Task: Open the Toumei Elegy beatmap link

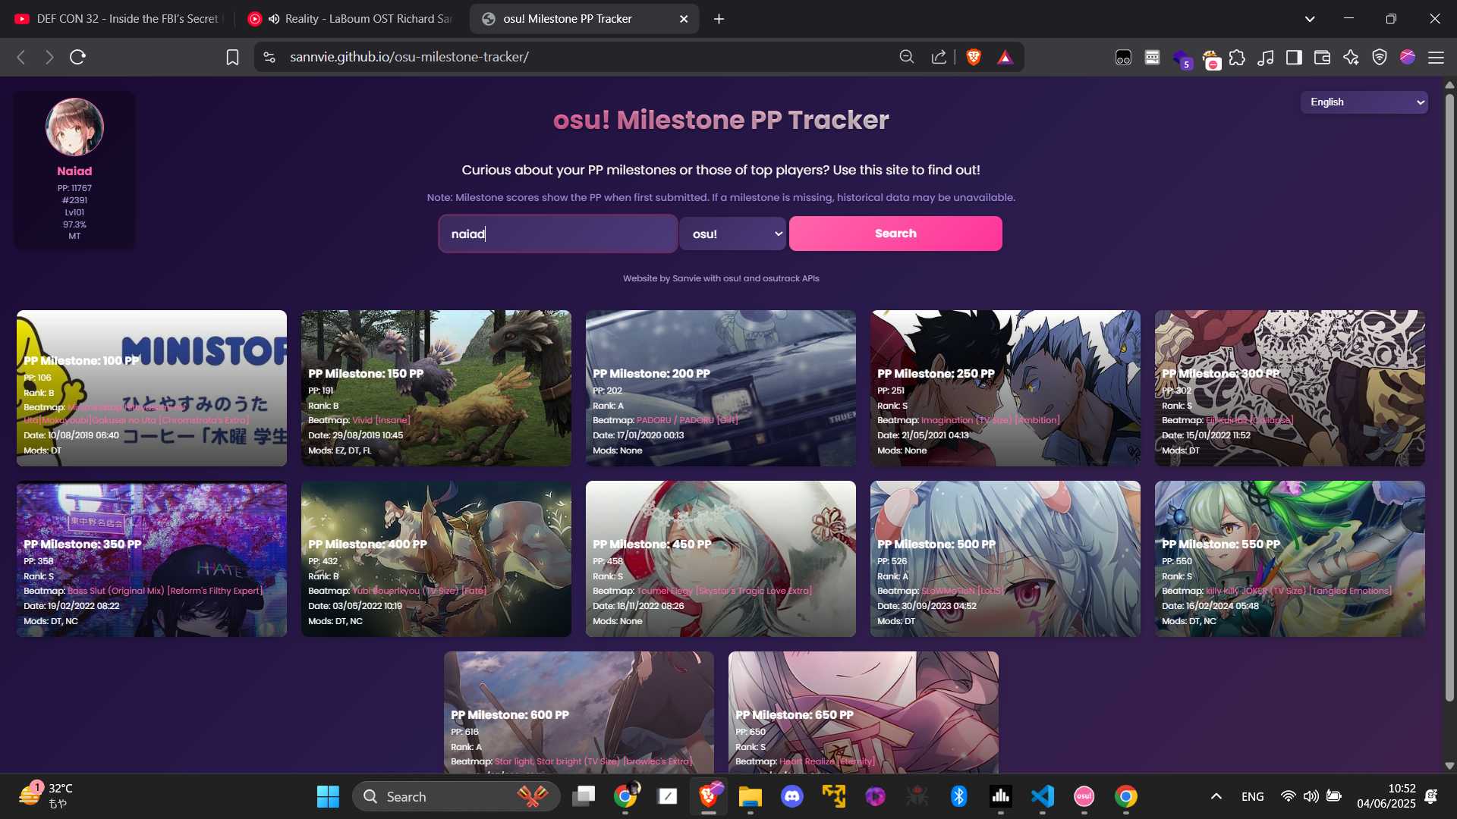Action: pos(724,591)
